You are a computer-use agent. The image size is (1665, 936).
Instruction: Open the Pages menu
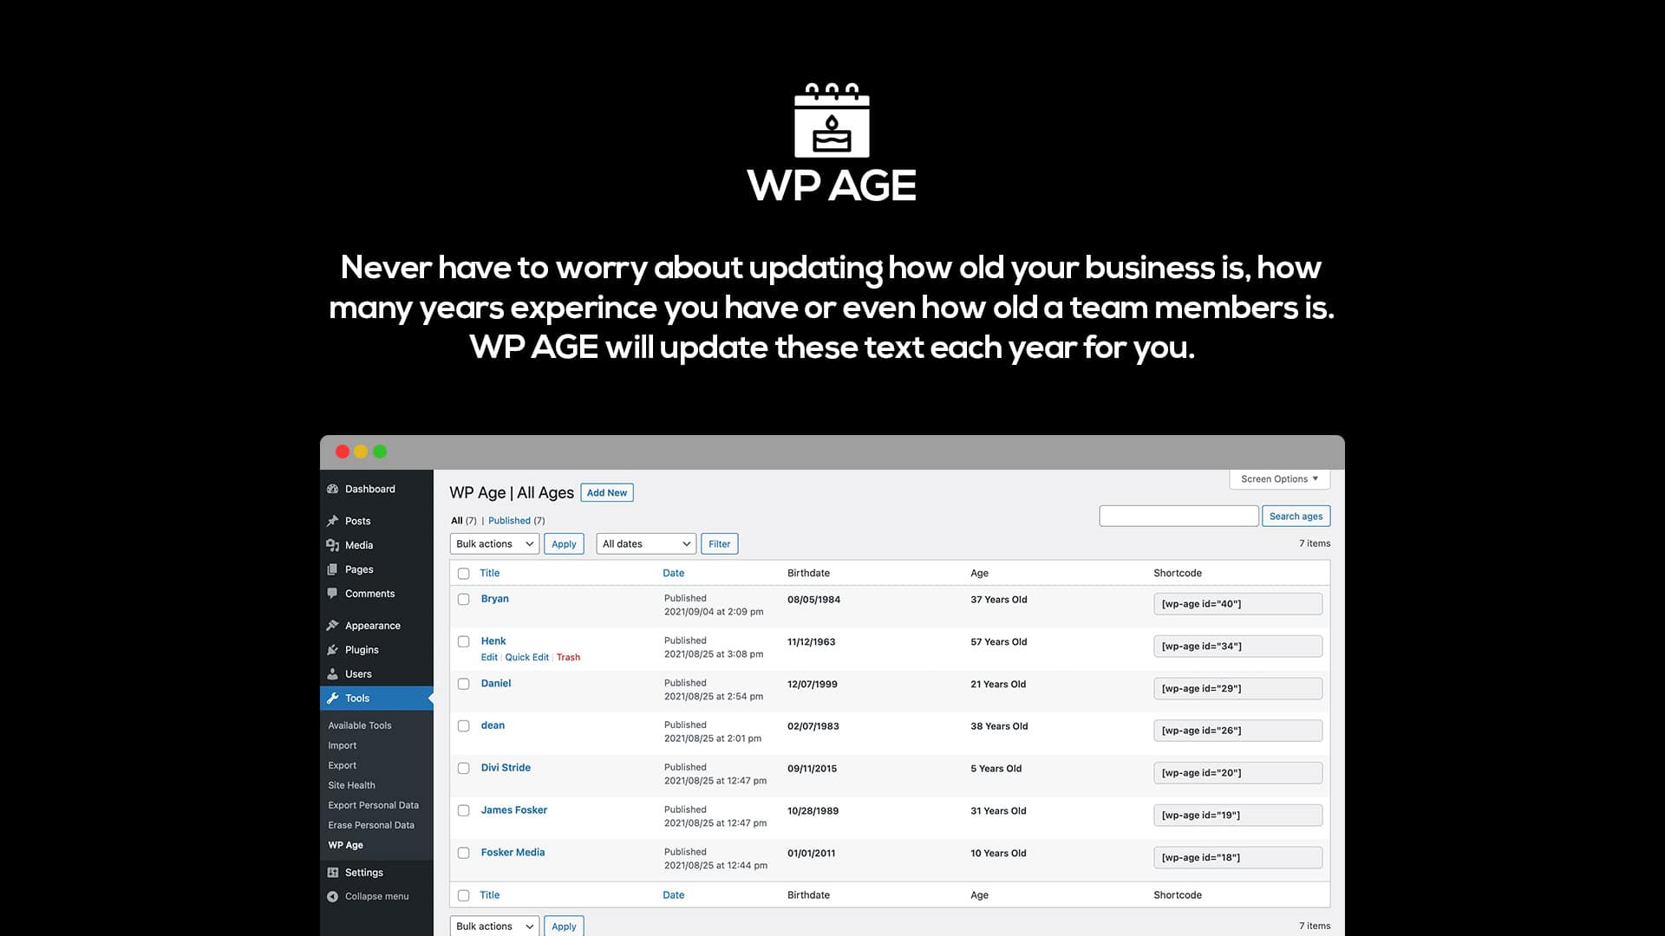(359, 569)
